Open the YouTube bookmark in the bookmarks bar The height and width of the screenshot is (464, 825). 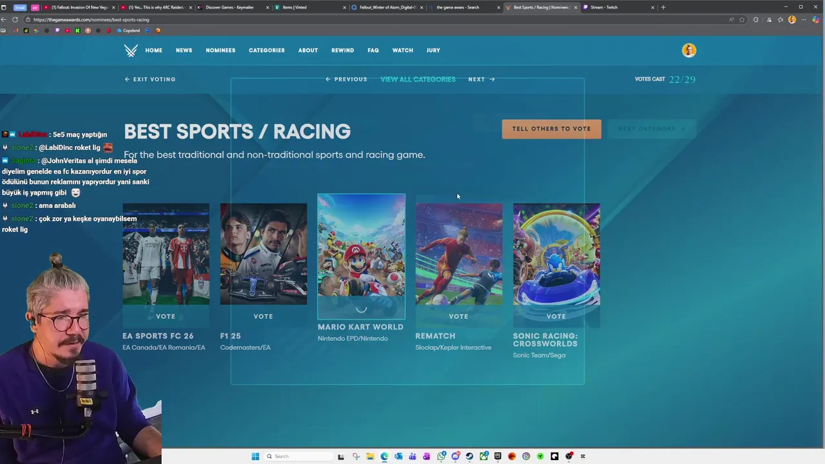67,30
